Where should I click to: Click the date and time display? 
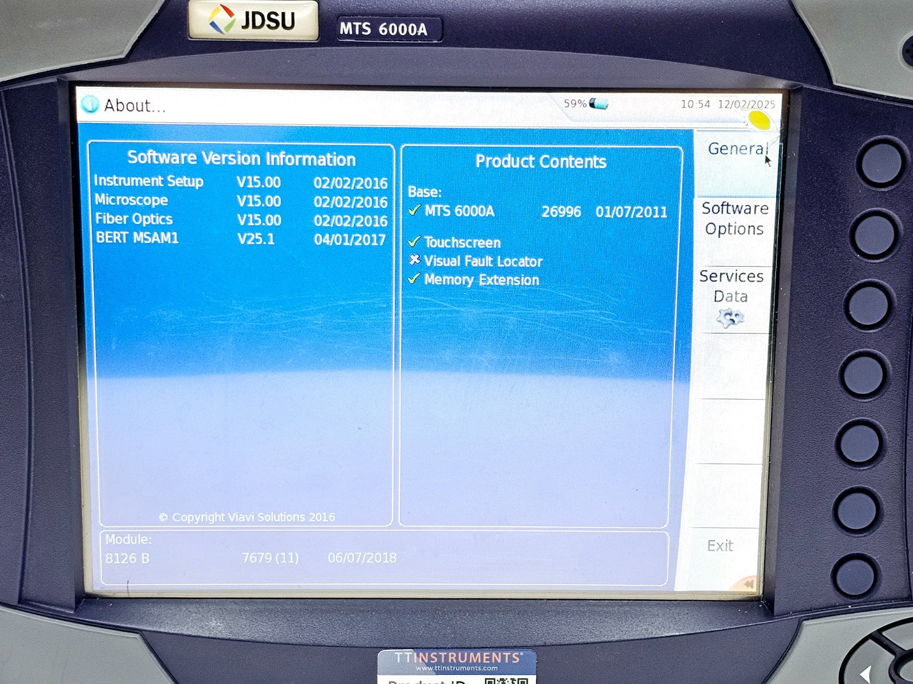tap(728, 104)
